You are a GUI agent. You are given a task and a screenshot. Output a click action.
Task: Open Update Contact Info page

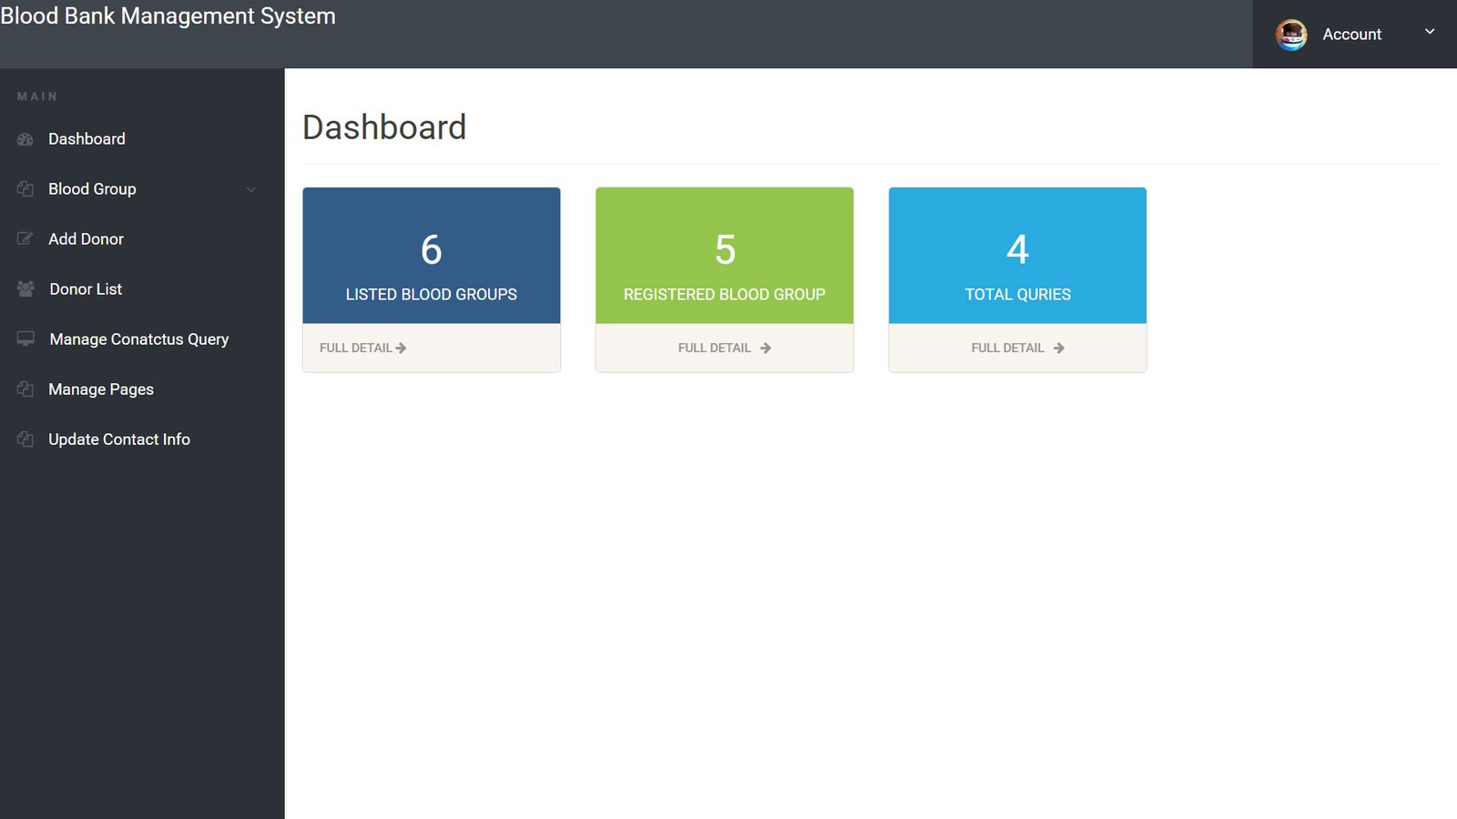pyautogui.click(x=142, y=439)
